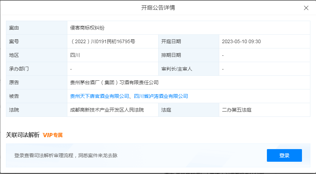Click court name 成都高新技术产业开发区人民法院

tap(107, 110)
